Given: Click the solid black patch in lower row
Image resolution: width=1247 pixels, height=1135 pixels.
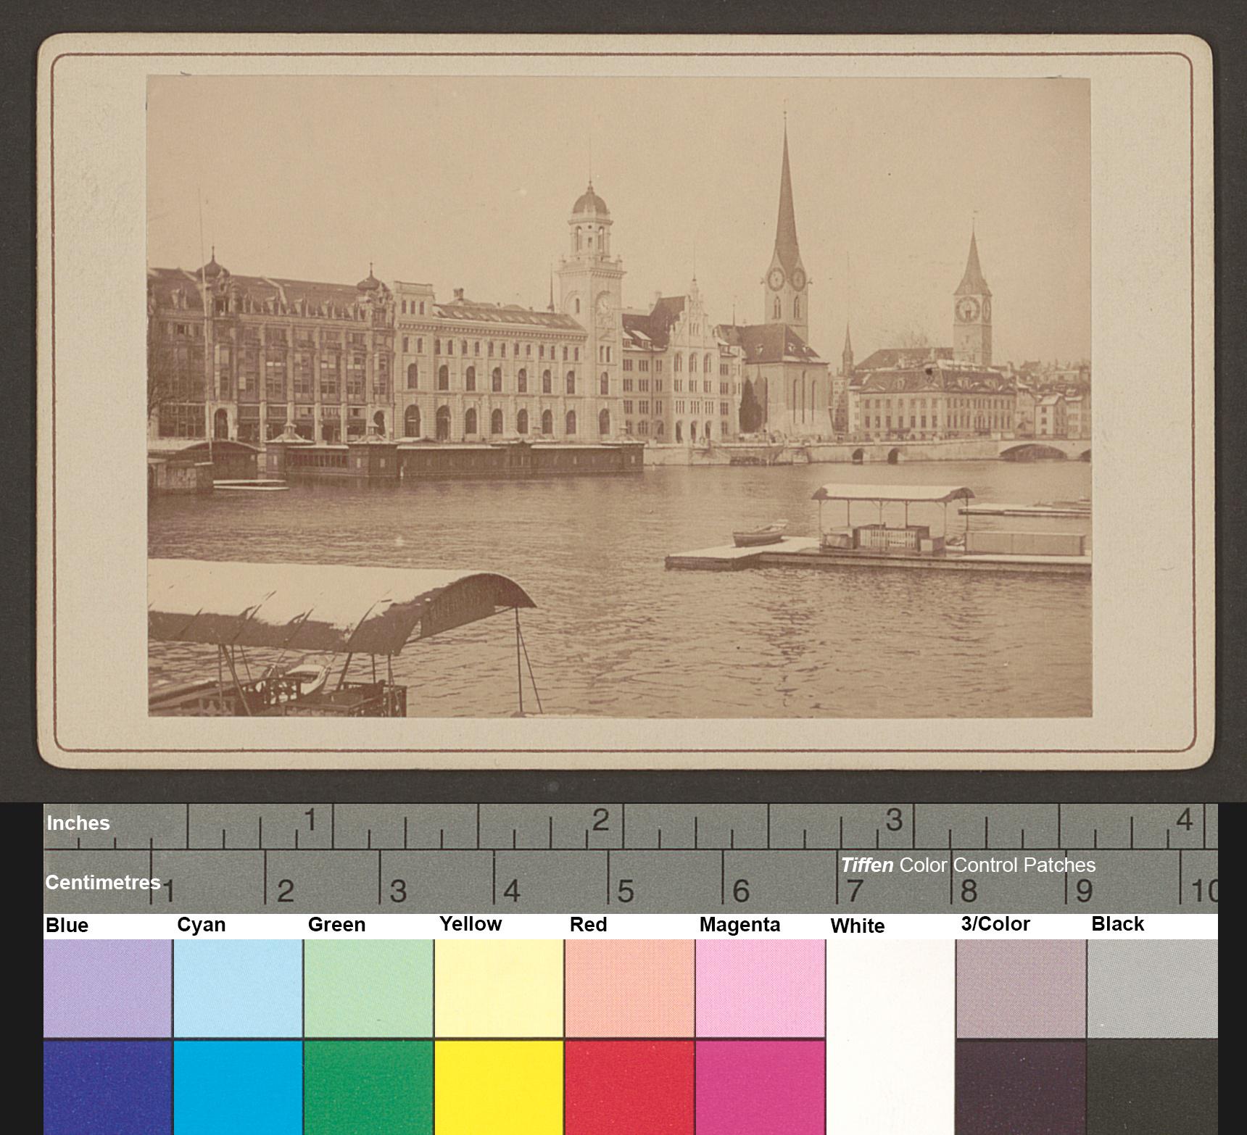Looking at the screenshot, I should [1152, 1088].
